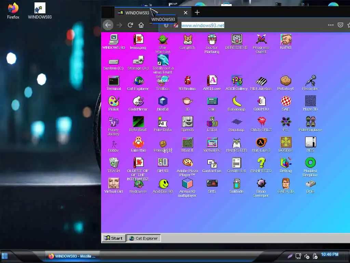
Task: Launch Puke Data icon
Action: coord(163,122)
